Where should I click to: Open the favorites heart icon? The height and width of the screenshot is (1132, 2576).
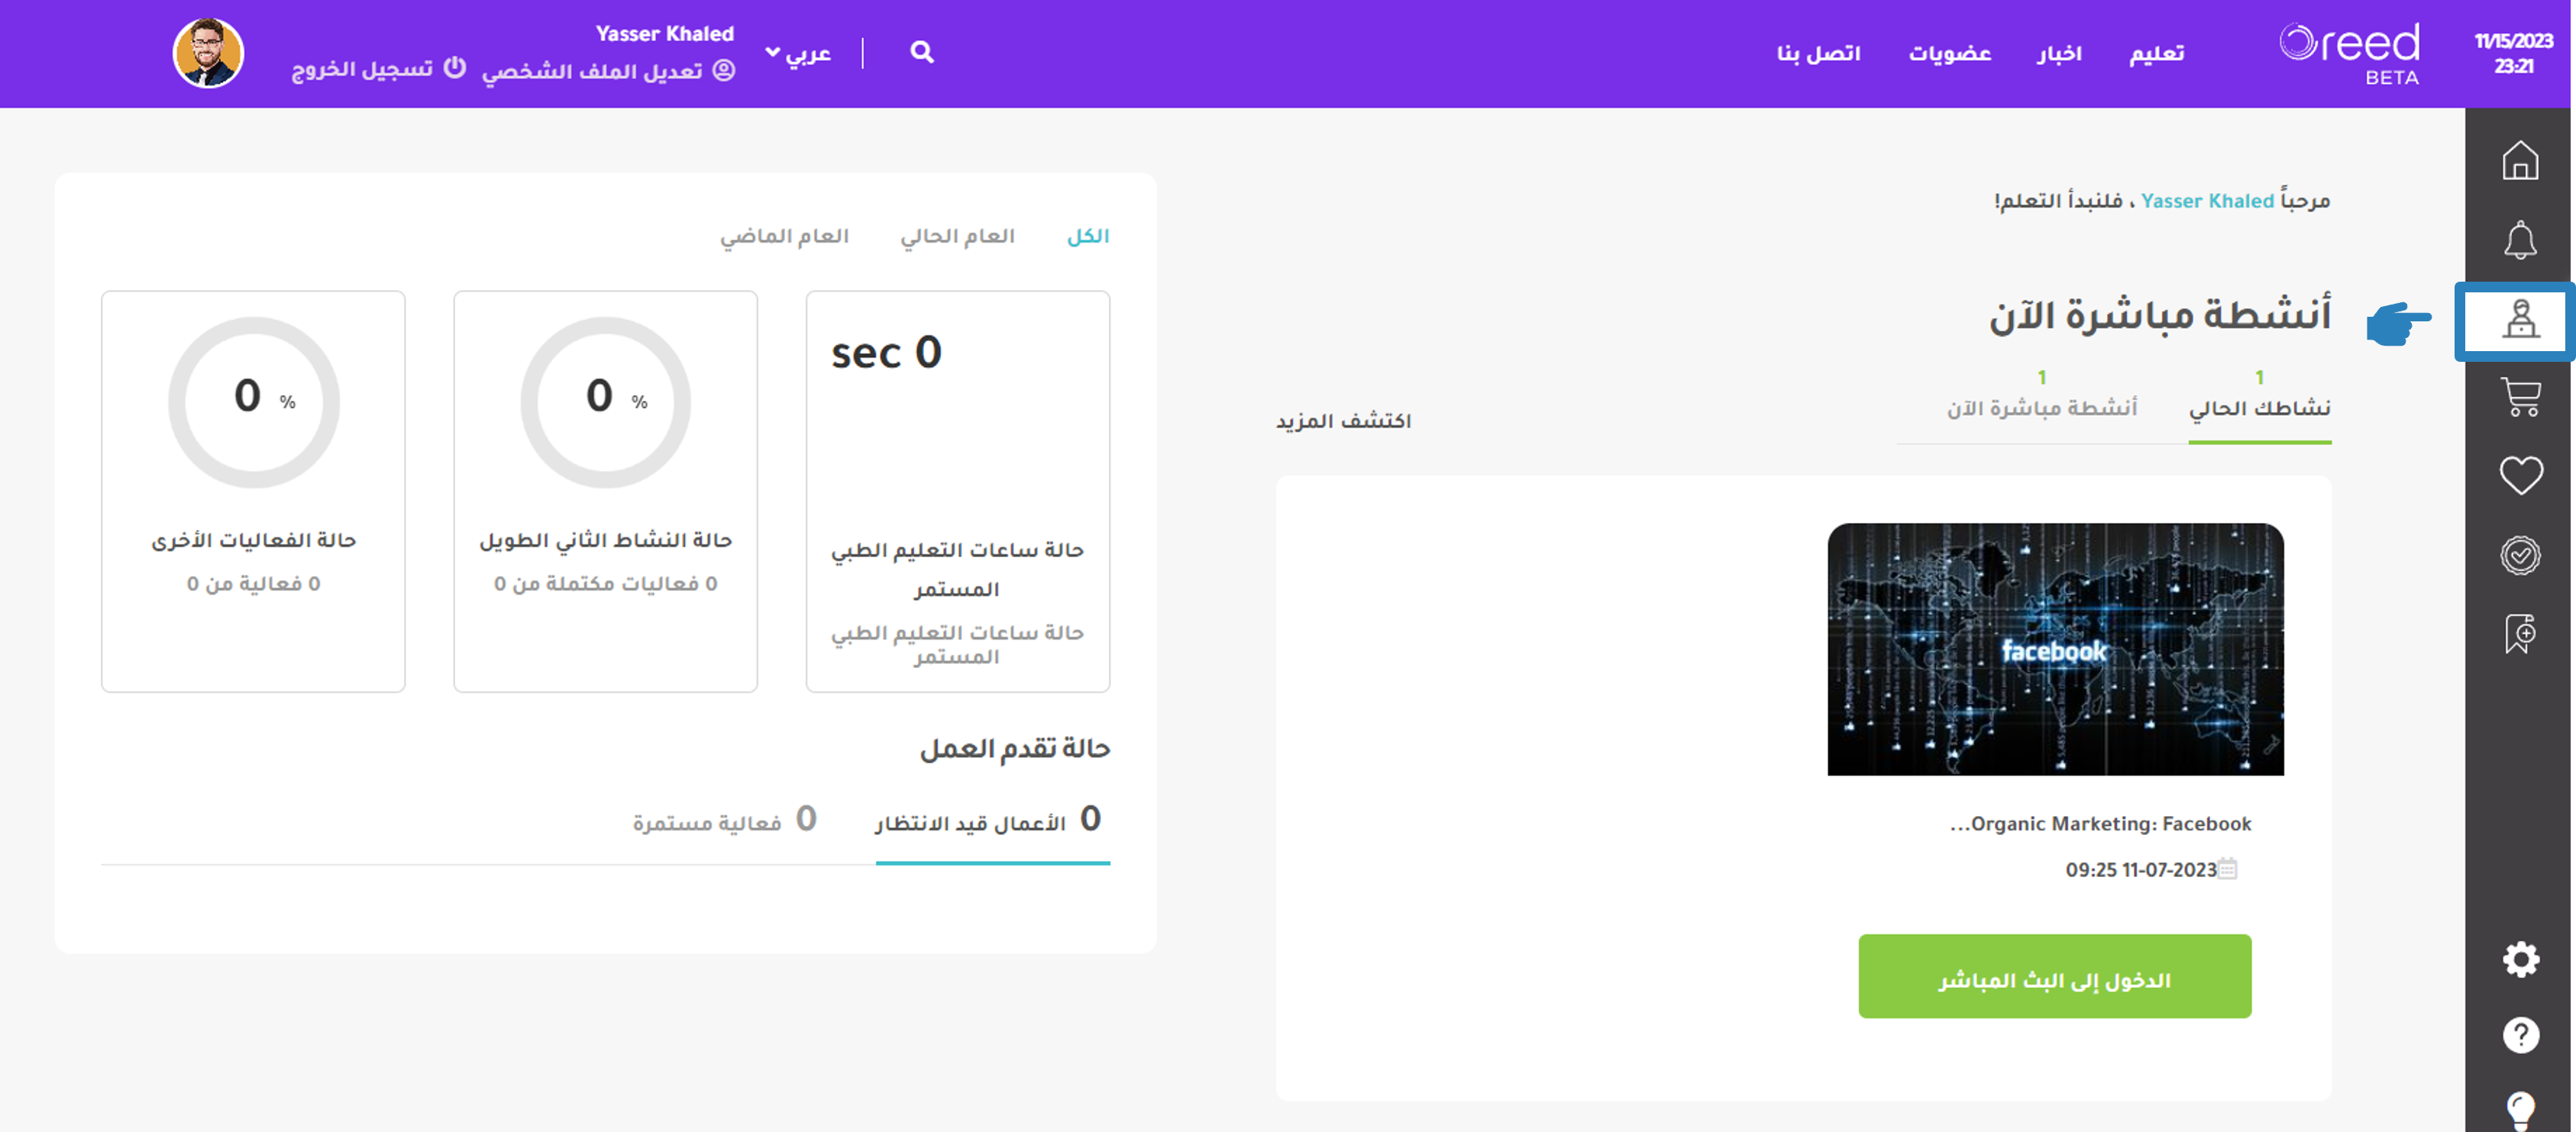click(x=2520, y=475)
